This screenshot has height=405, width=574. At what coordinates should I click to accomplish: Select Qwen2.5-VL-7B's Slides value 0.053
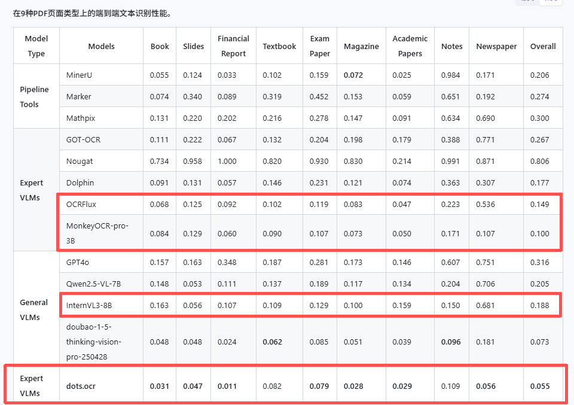click(193, 284)
